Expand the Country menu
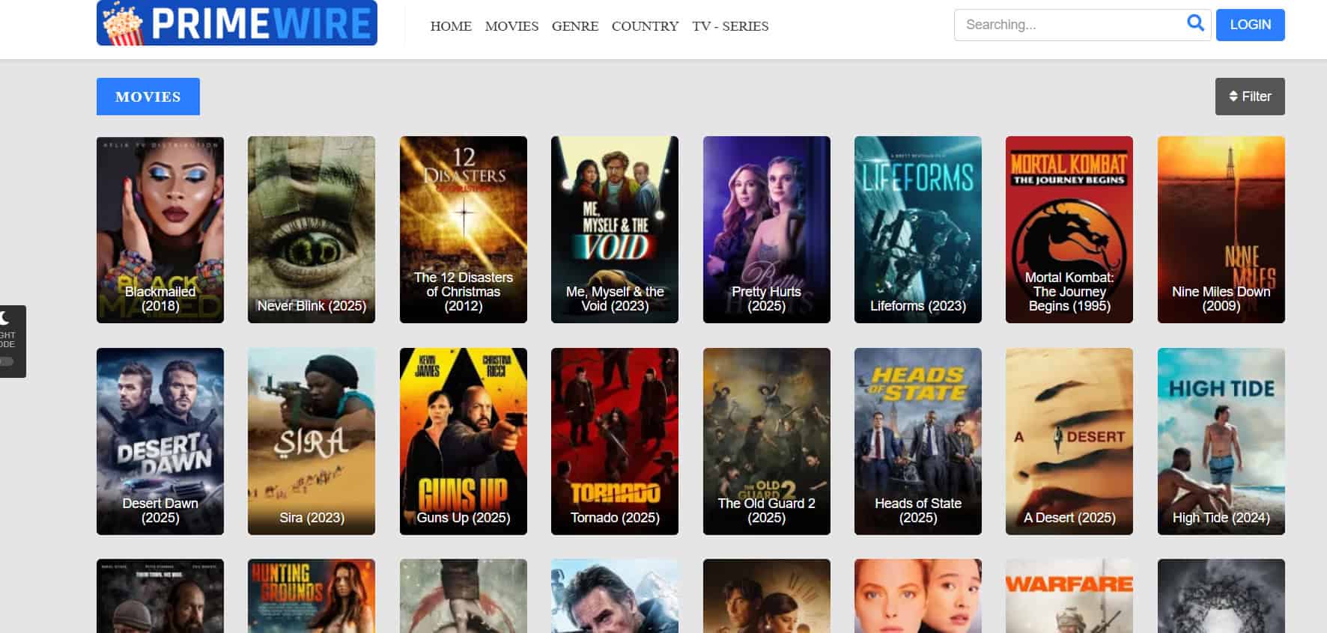The image size is (1327, 633). pos(645,26)
